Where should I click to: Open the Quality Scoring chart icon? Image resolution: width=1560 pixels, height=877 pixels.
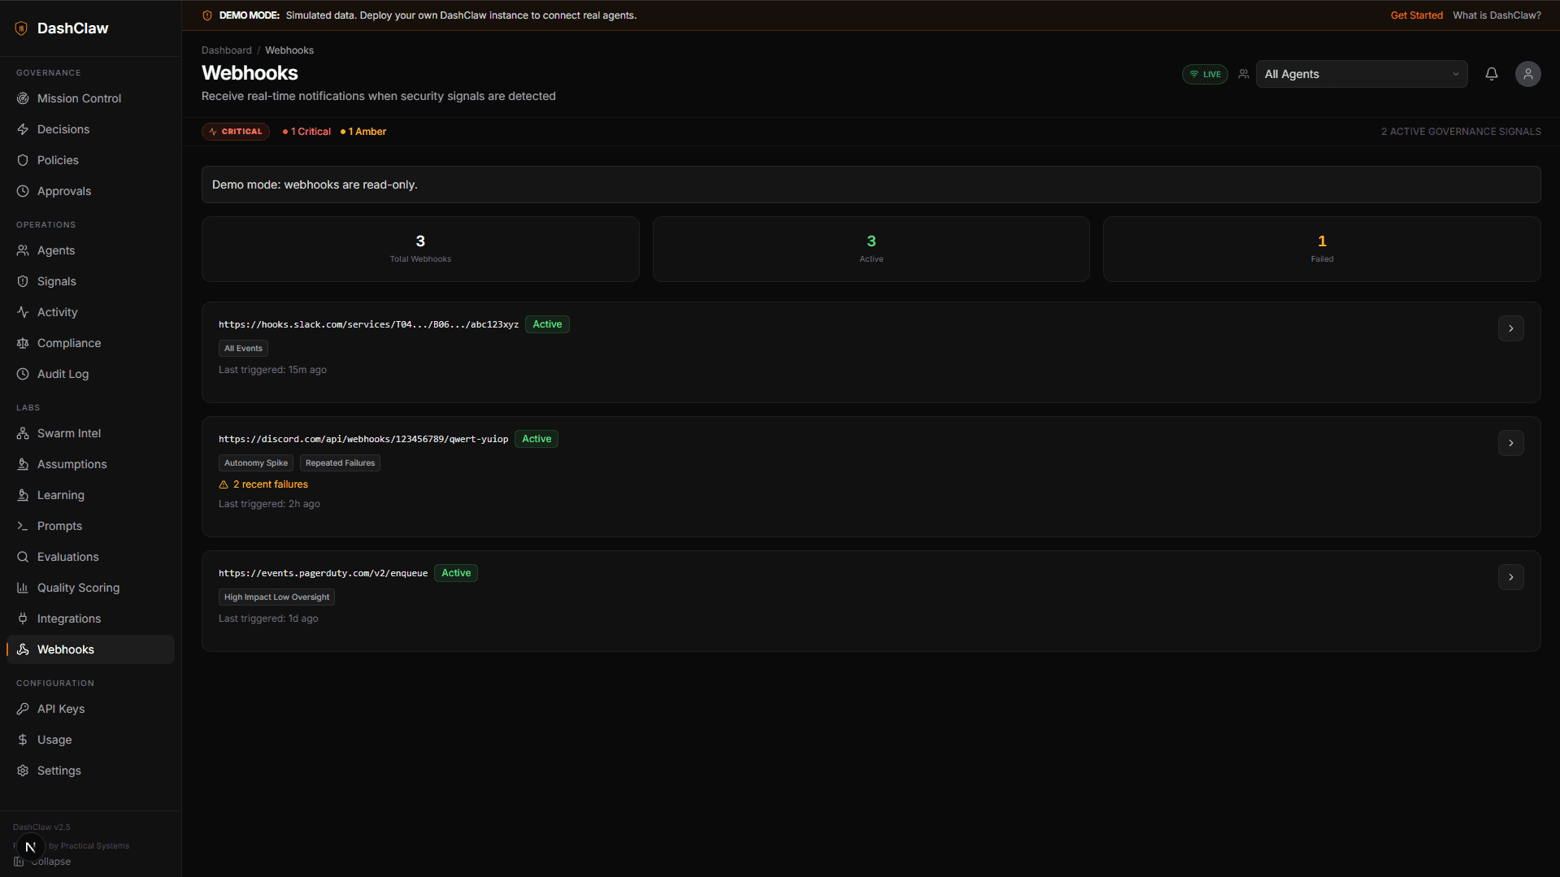pyautogui.click(x=23, y=587)
